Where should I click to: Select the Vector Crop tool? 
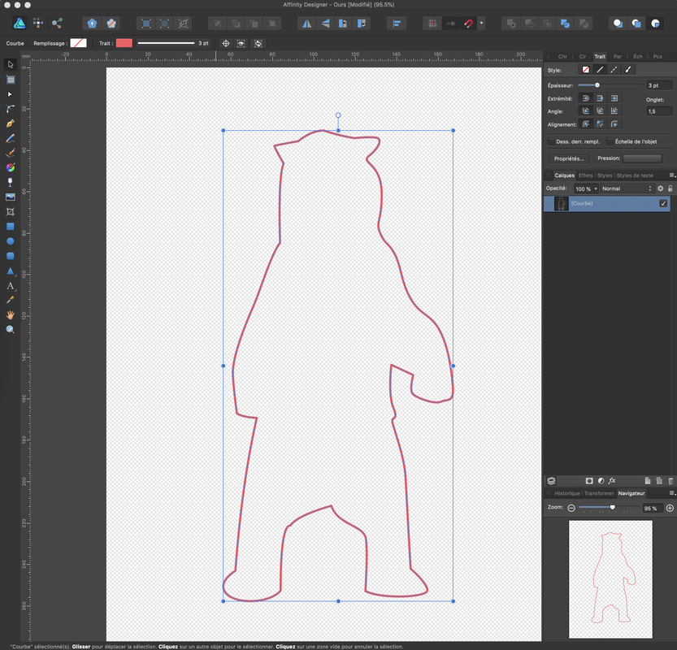pyautogui.click(x=11, y=211)
